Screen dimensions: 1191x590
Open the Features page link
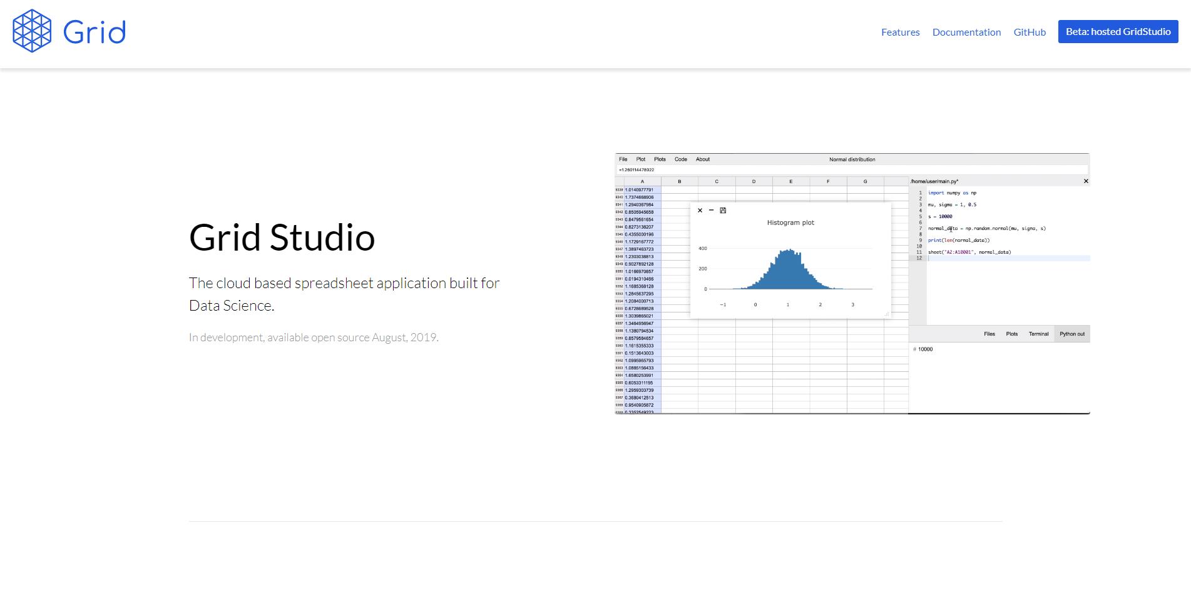[x=900, y=32]
